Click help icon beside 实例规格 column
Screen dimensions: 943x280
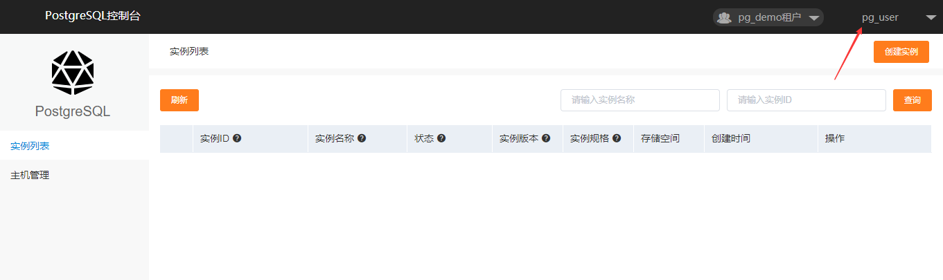tap(617, 138)
